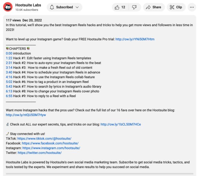Viewport: 199px width, 176px height.
Task: Jump to 1:22 Reels templates chapter
Action: (x=9, y=58)
